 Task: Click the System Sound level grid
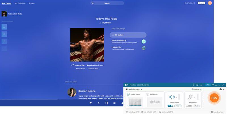[135, 102]
